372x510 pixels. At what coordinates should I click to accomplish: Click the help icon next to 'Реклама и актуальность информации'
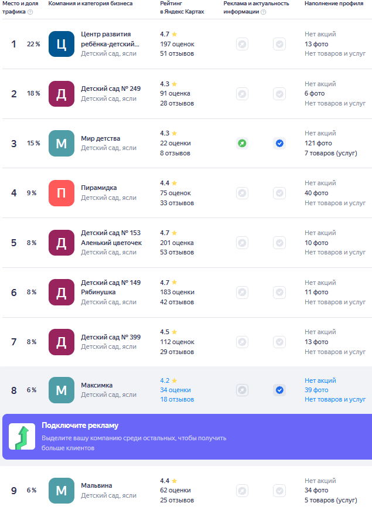click(264, 12)
